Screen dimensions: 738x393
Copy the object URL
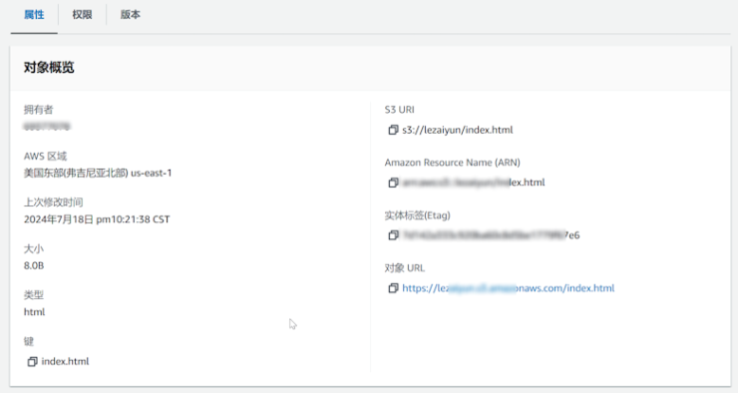click(x=393, y=288)
